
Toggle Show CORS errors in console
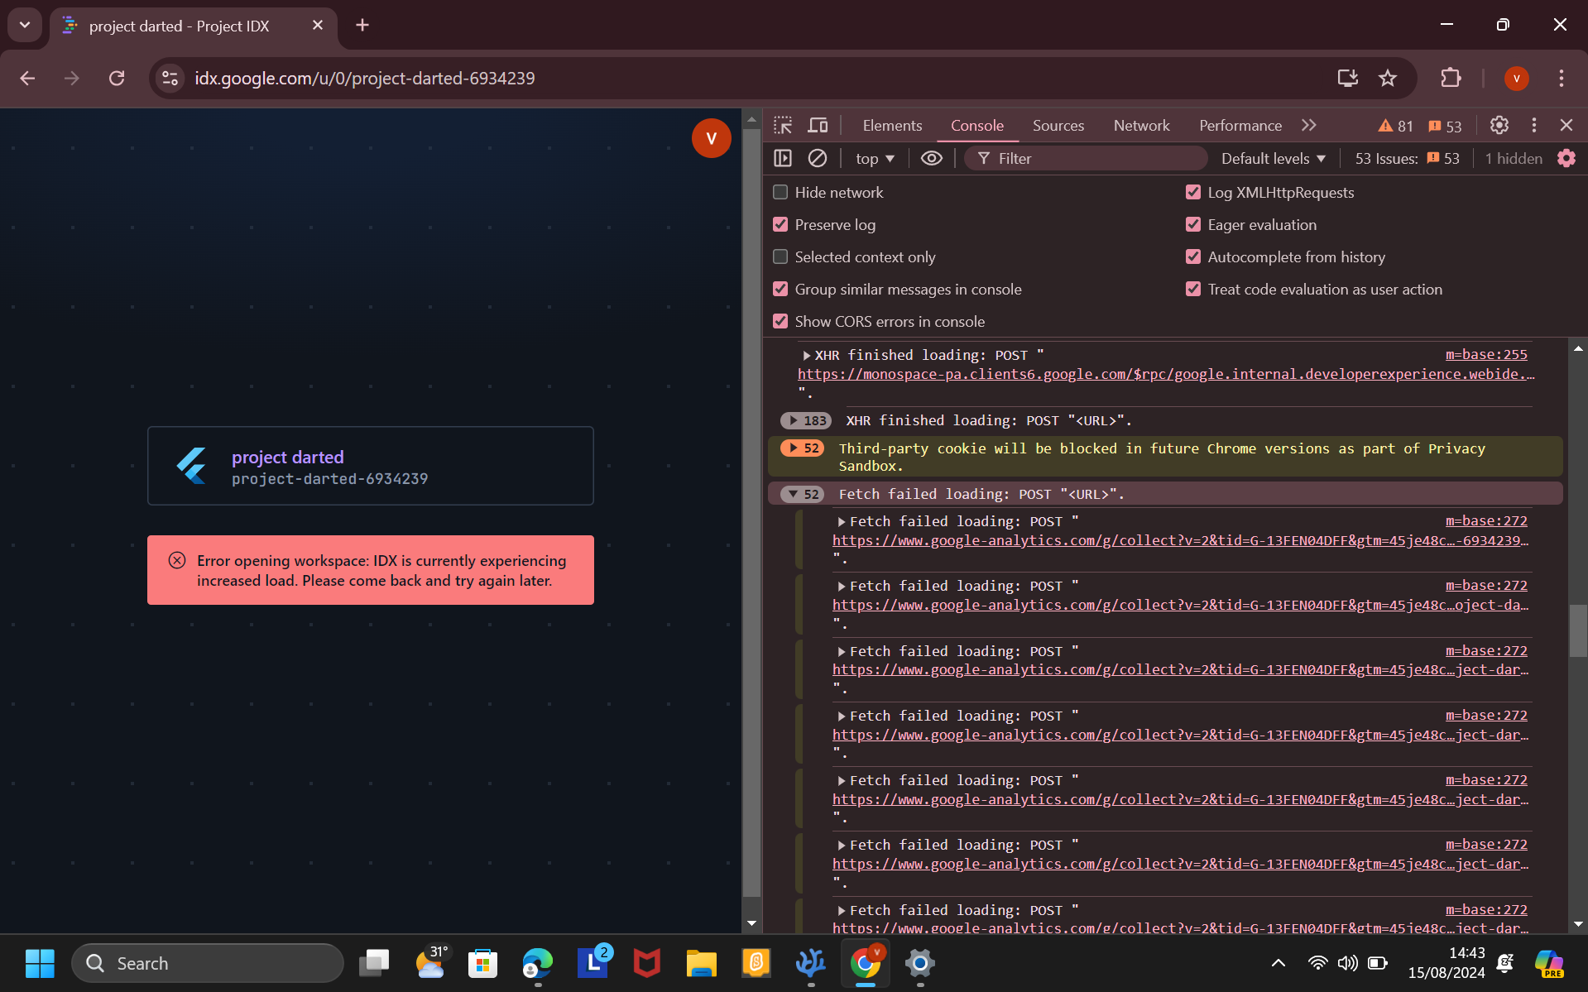coord(780,321)
